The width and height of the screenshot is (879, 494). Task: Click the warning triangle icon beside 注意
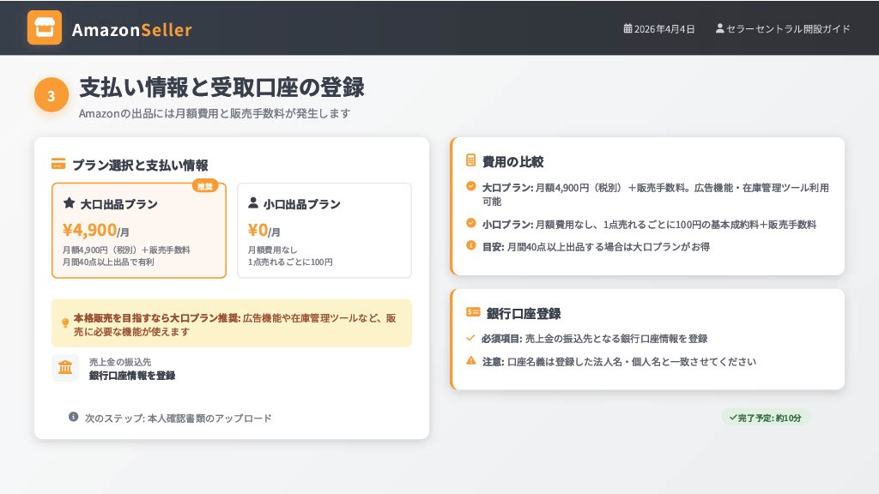[470, 361]
